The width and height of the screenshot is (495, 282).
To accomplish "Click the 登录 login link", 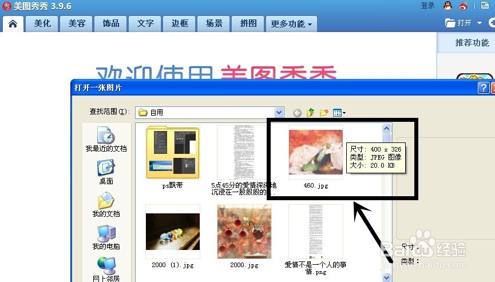I will [x=427, y=6].
